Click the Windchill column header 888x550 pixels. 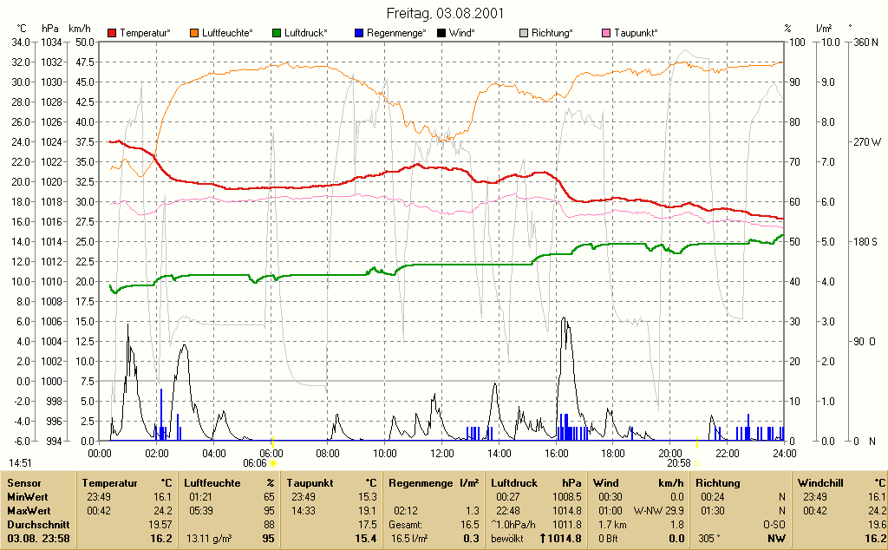pyautogui.click(x=820, y=483)
